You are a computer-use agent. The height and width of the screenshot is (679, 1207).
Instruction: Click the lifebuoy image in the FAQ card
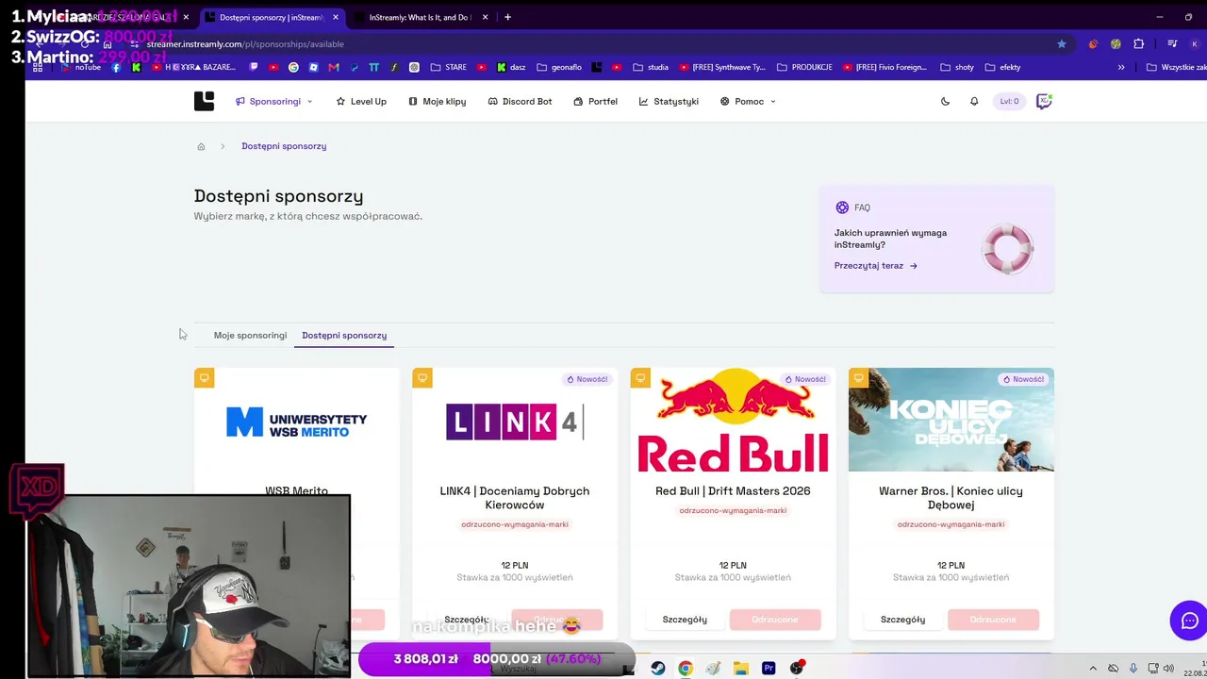point(1008,249)
